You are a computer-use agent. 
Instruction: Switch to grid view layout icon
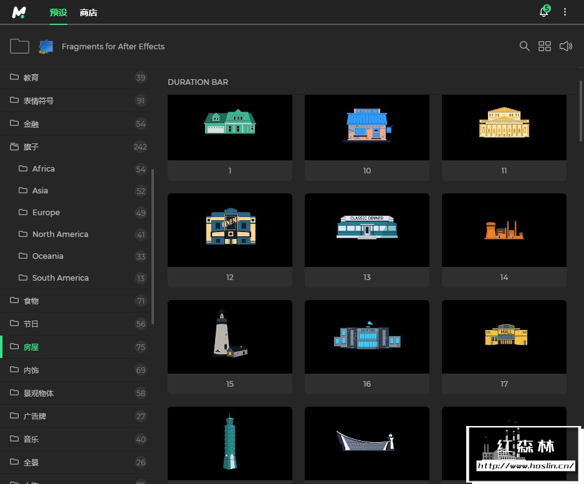pyautogui.click(x=545, y=46)
